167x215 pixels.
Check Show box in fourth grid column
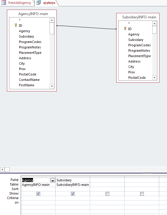142,194
